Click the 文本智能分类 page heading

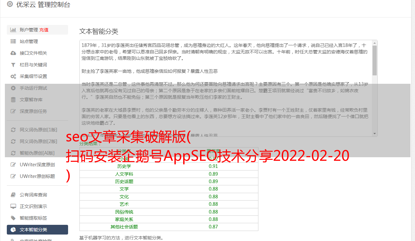(99, 31)
